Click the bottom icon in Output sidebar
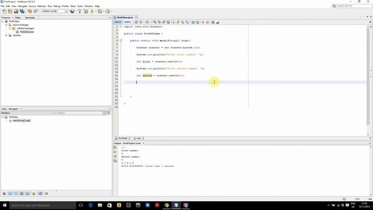The width and height of the screenshot is (373, 210). pyautogui.click(x=115, y=161)
